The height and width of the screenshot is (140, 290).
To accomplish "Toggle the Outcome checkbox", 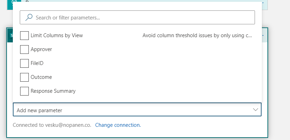I will [24, 77].
